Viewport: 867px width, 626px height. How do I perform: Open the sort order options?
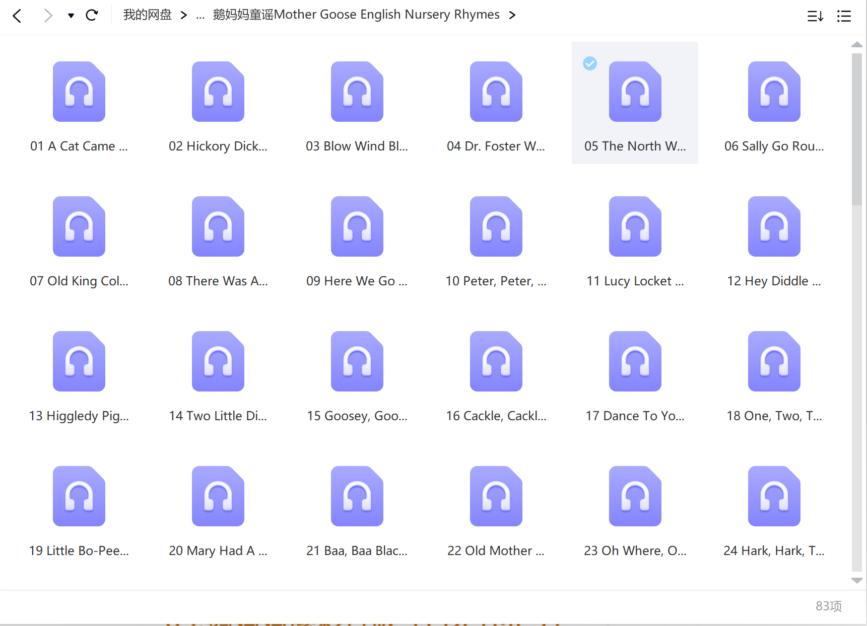815,16
